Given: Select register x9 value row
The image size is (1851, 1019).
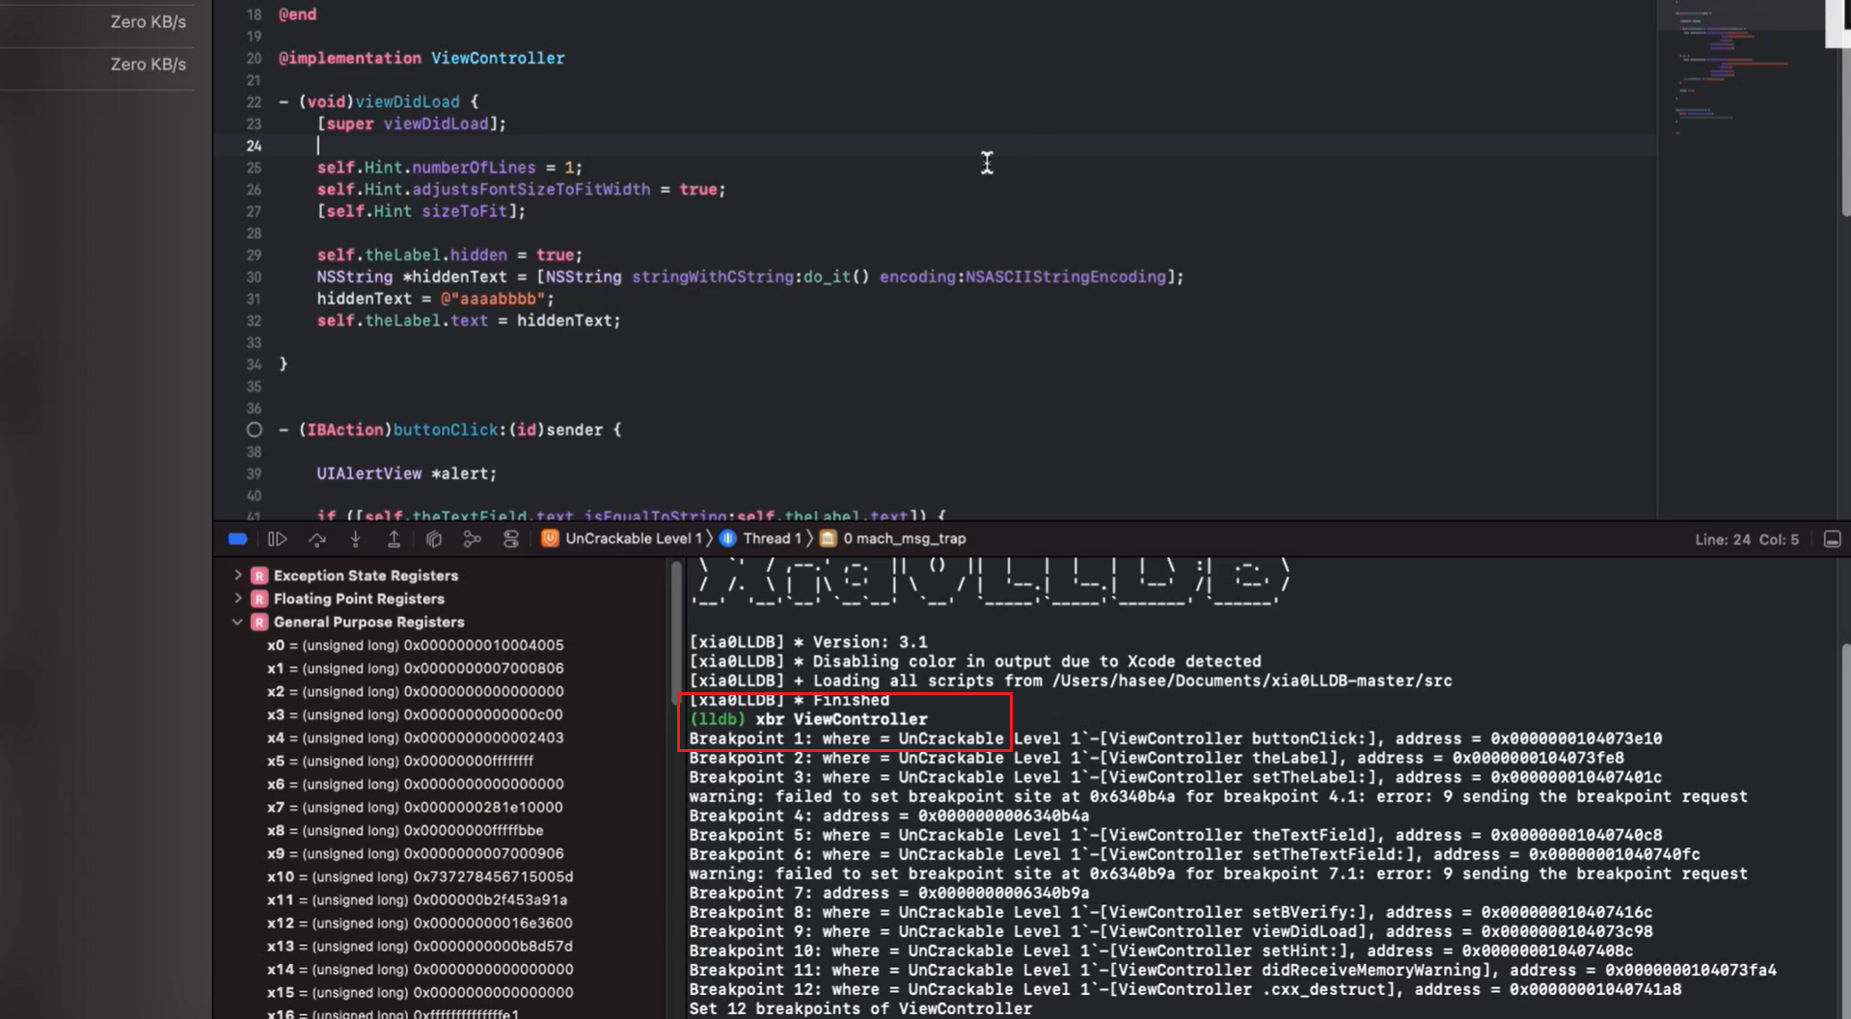Looking at the screenshot, I should tap(416, 853).
